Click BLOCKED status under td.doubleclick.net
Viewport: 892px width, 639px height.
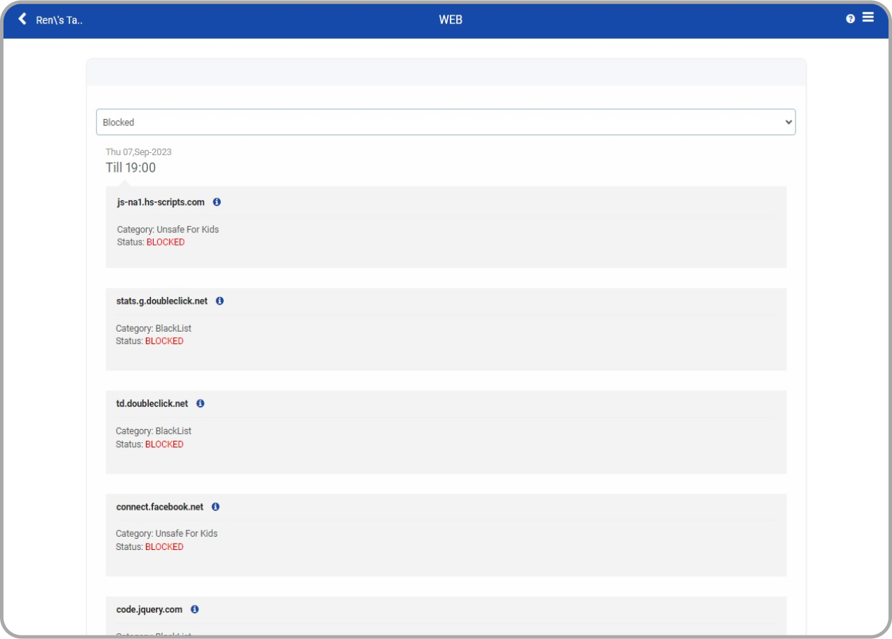pyautogui.click(x=164, y=444)
